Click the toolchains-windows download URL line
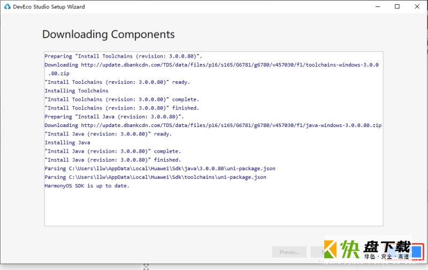This screenshot has width=428, height=270. 211,65
